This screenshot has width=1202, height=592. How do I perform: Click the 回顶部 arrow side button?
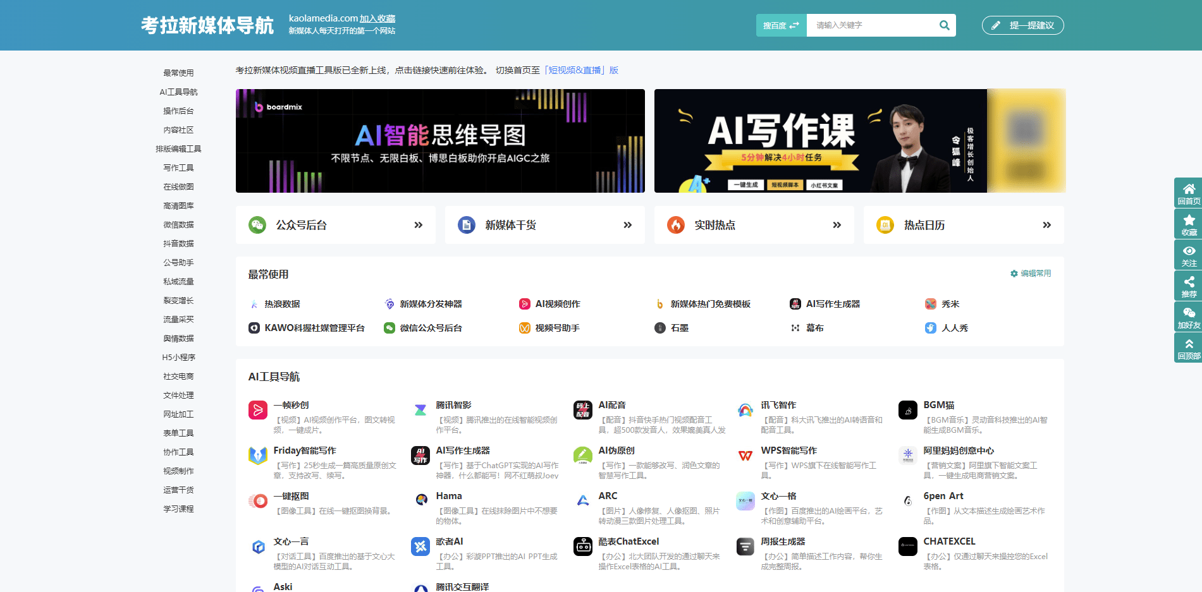coord(1189,347)
